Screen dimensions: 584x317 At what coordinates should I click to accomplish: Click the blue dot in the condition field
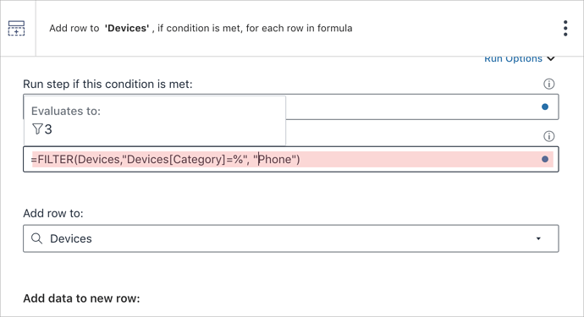click(545, 107)
